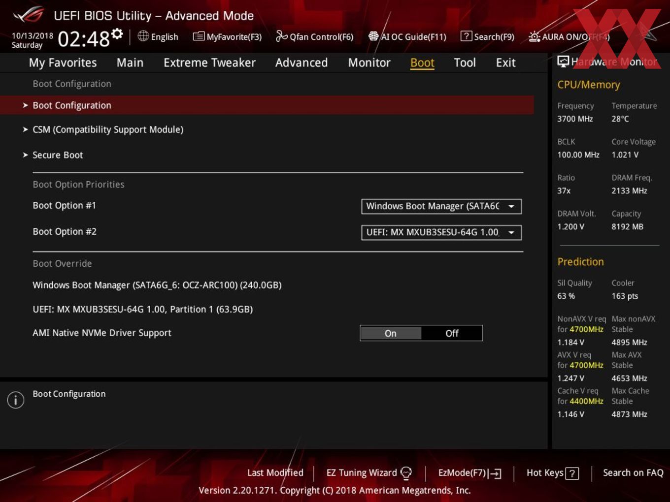Click the version copyright text

point(335,490)
